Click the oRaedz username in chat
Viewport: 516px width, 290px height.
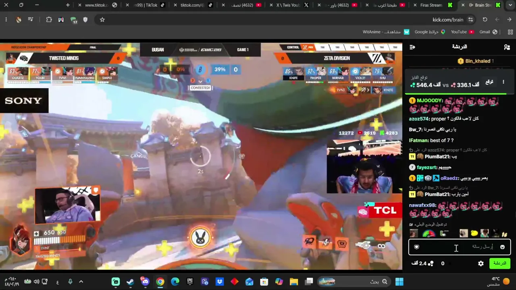[449, 178]
